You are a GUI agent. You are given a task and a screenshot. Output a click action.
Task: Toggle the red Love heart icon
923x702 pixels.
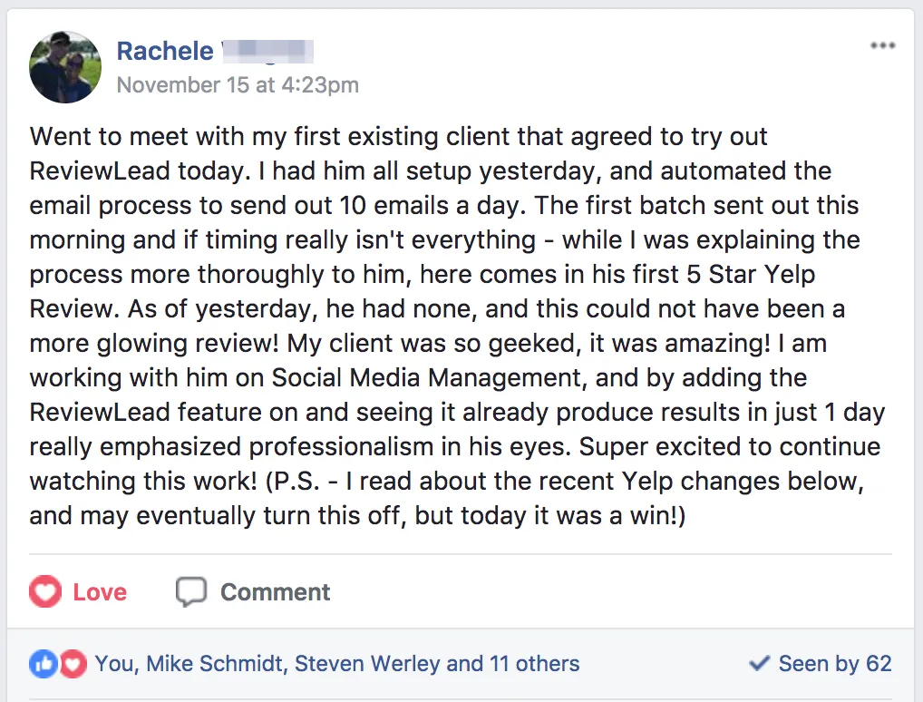45,591
